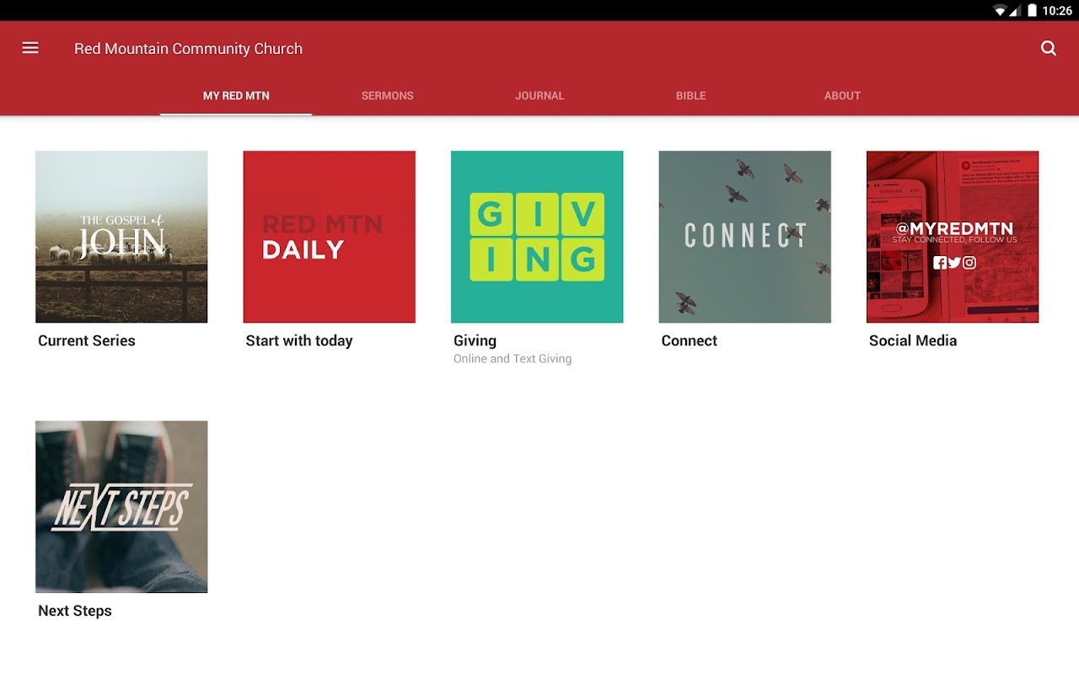Tap the search magnifier icon

[x=1049, y=48]
